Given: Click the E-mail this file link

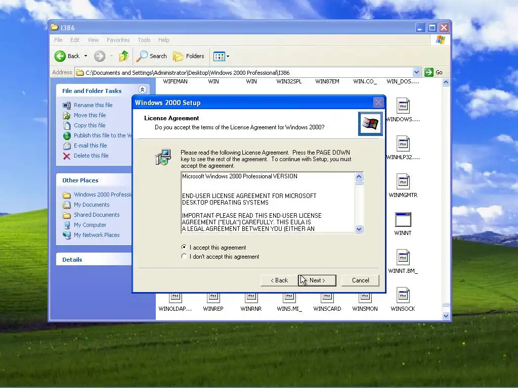Looking at the screenshot, I should [x=90, y=145].
